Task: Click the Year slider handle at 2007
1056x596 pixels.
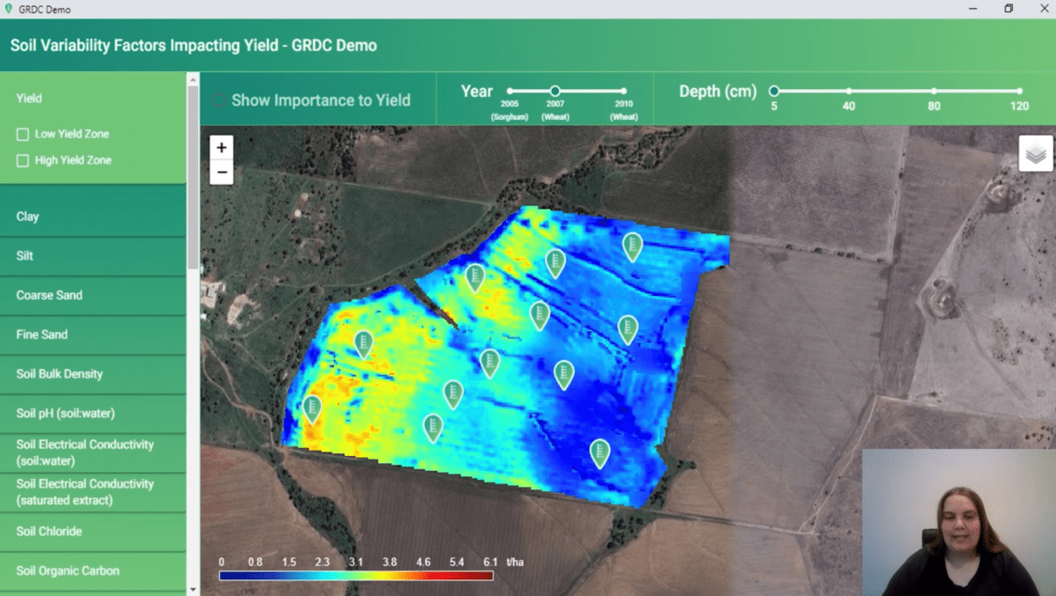Action: [x=555, y=91]
